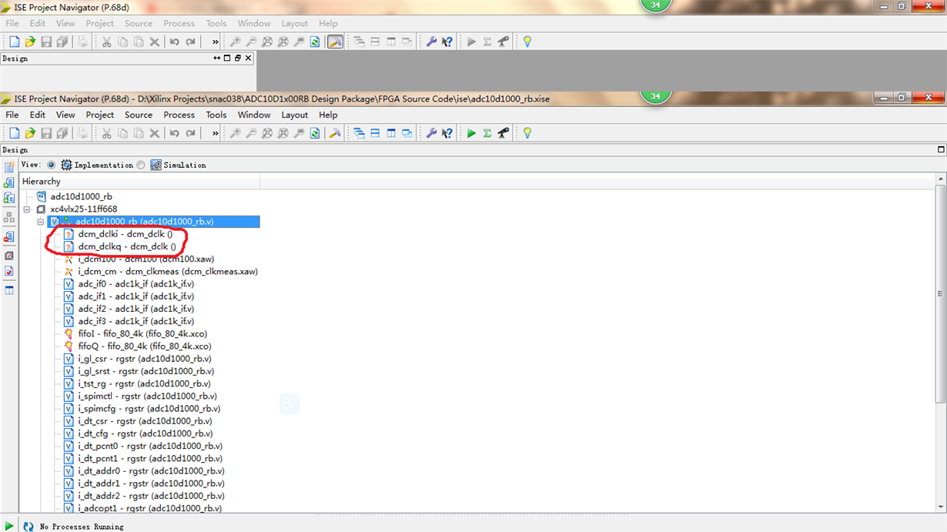Open File menu in lower window
947x532 pixels.
tap(12, 115)
